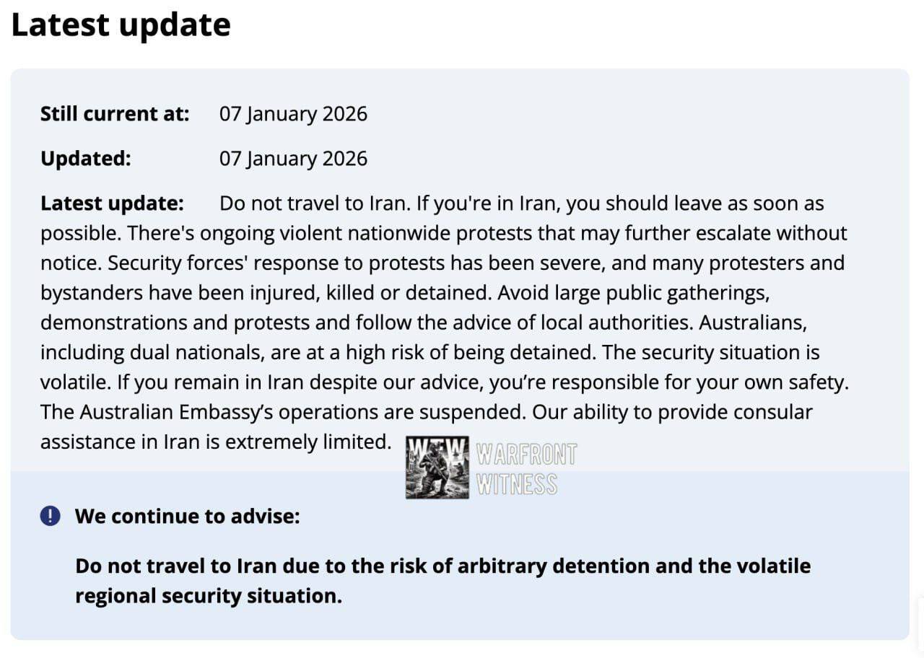The height and width of the screenshot is (658, 924).
Task: Select the date beside "Updated:"
Action: (x=293, y=159)
